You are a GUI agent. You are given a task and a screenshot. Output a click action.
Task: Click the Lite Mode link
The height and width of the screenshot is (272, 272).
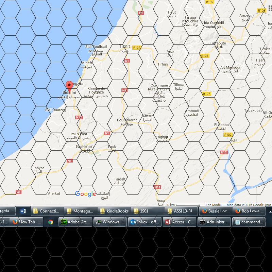click(x=213, y=205)
